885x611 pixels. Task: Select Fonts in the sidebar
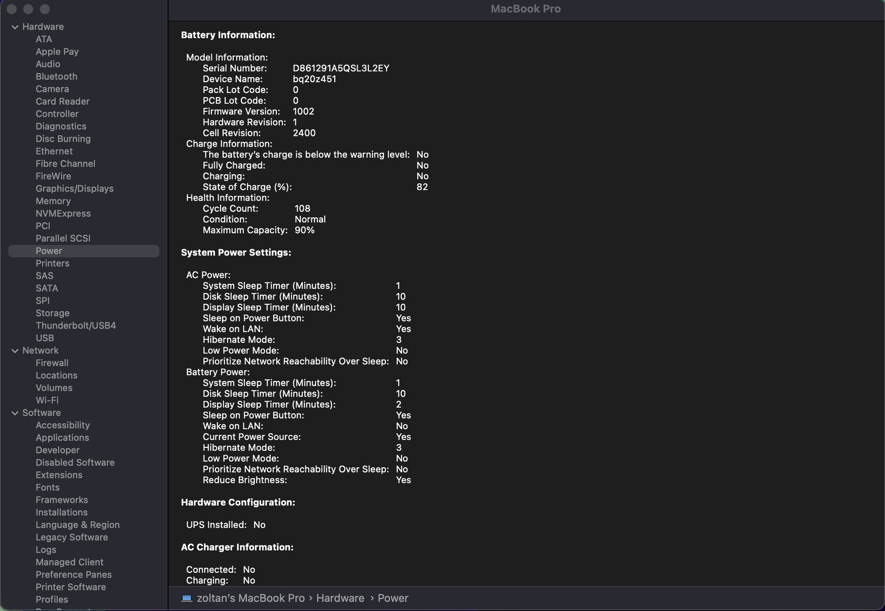point(47,488)
